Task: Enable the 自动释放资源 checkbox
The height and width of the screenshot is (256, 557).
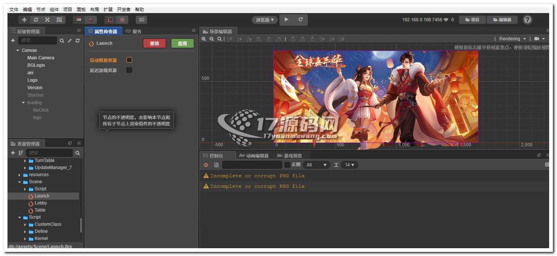Action: tap(129, 60)
